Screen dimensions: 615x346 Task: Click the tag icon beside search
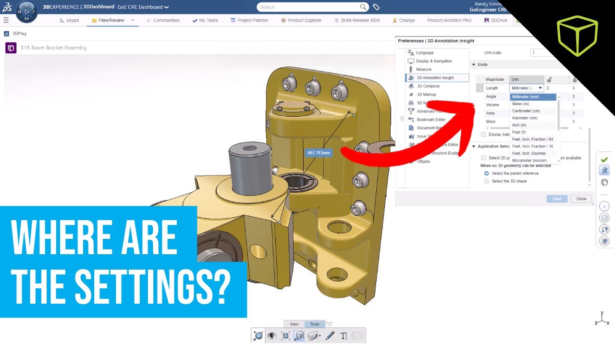376,7
